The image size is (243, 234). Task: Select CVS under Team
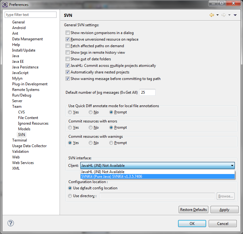pyautogui.click(x=21, y=112)
